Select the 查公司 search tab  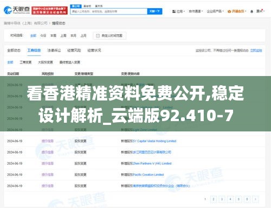point(76,6)
